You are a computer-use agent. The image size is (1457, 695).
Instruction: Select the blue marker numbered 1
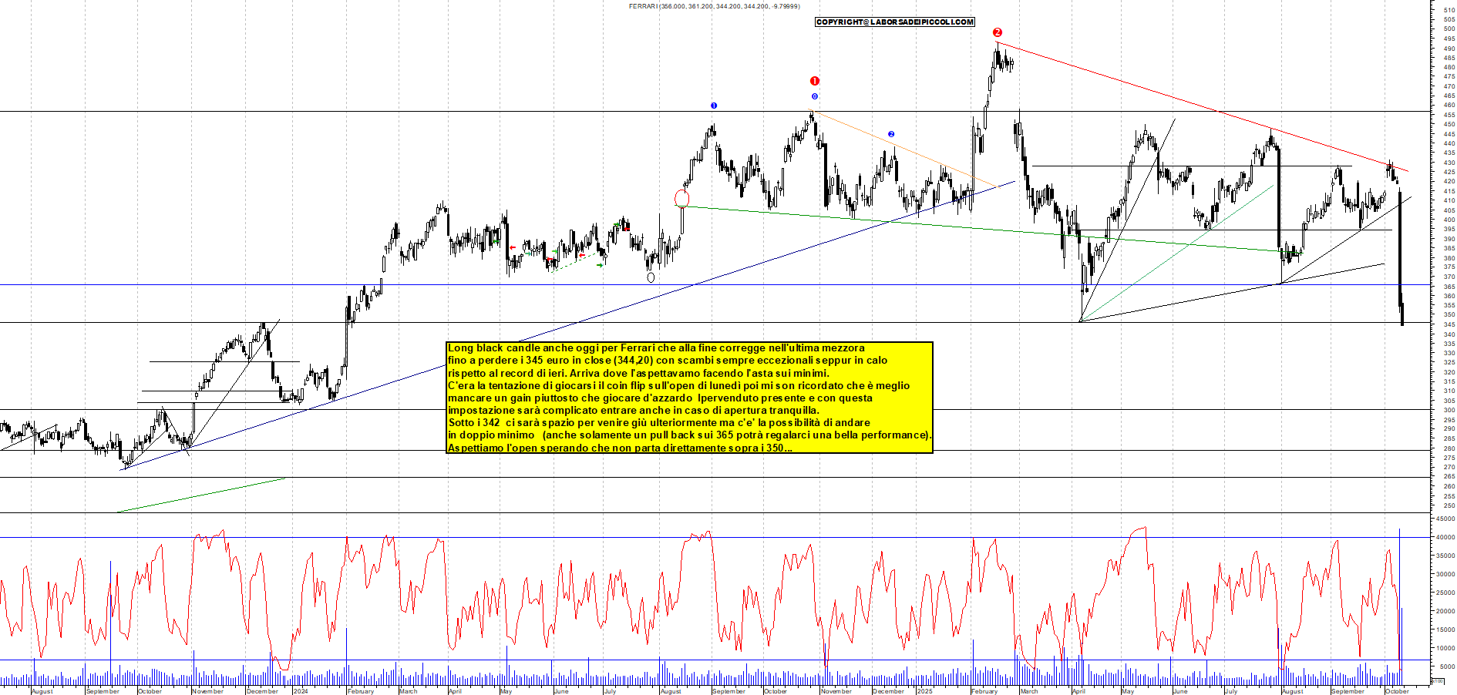click(x=714, y=106)
